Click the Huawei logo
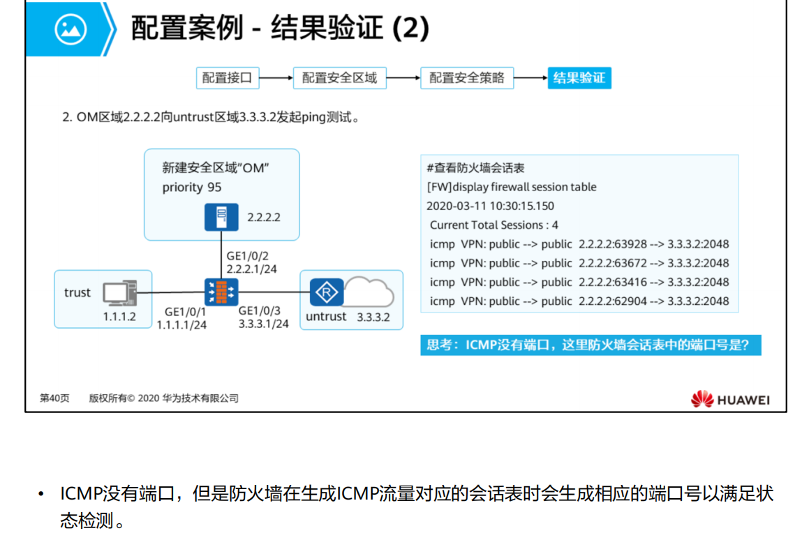This screenshot has height=547, width=809. (730, 399)
